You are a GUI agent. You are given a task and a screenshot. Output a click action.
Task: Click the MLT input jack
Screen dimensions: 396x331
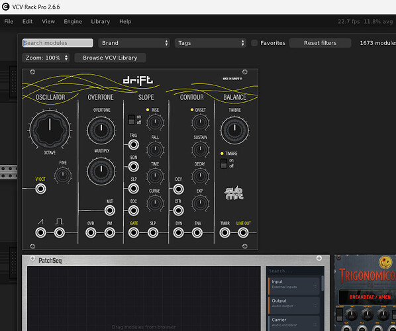pyautogui.click(x=110, y=211)
